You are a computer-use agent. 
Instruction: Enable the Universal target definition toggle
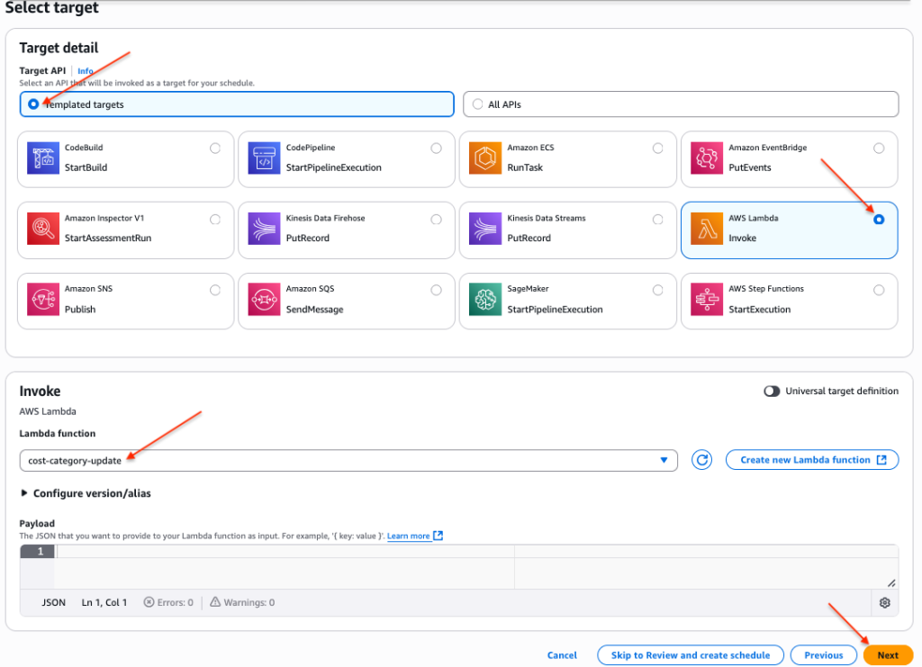(771, 391)
